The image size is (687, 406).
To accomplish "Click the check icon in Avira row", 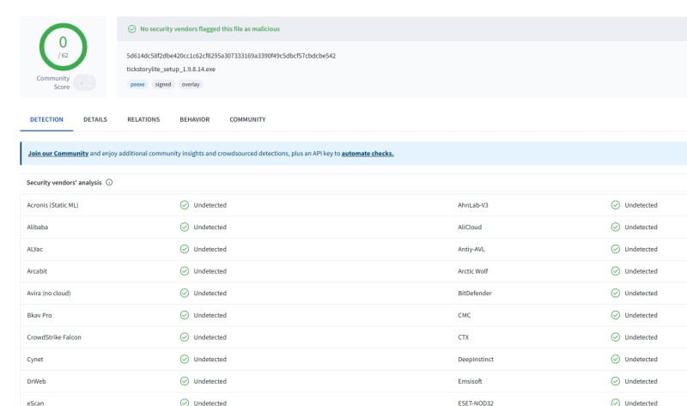I will [185, 293].
